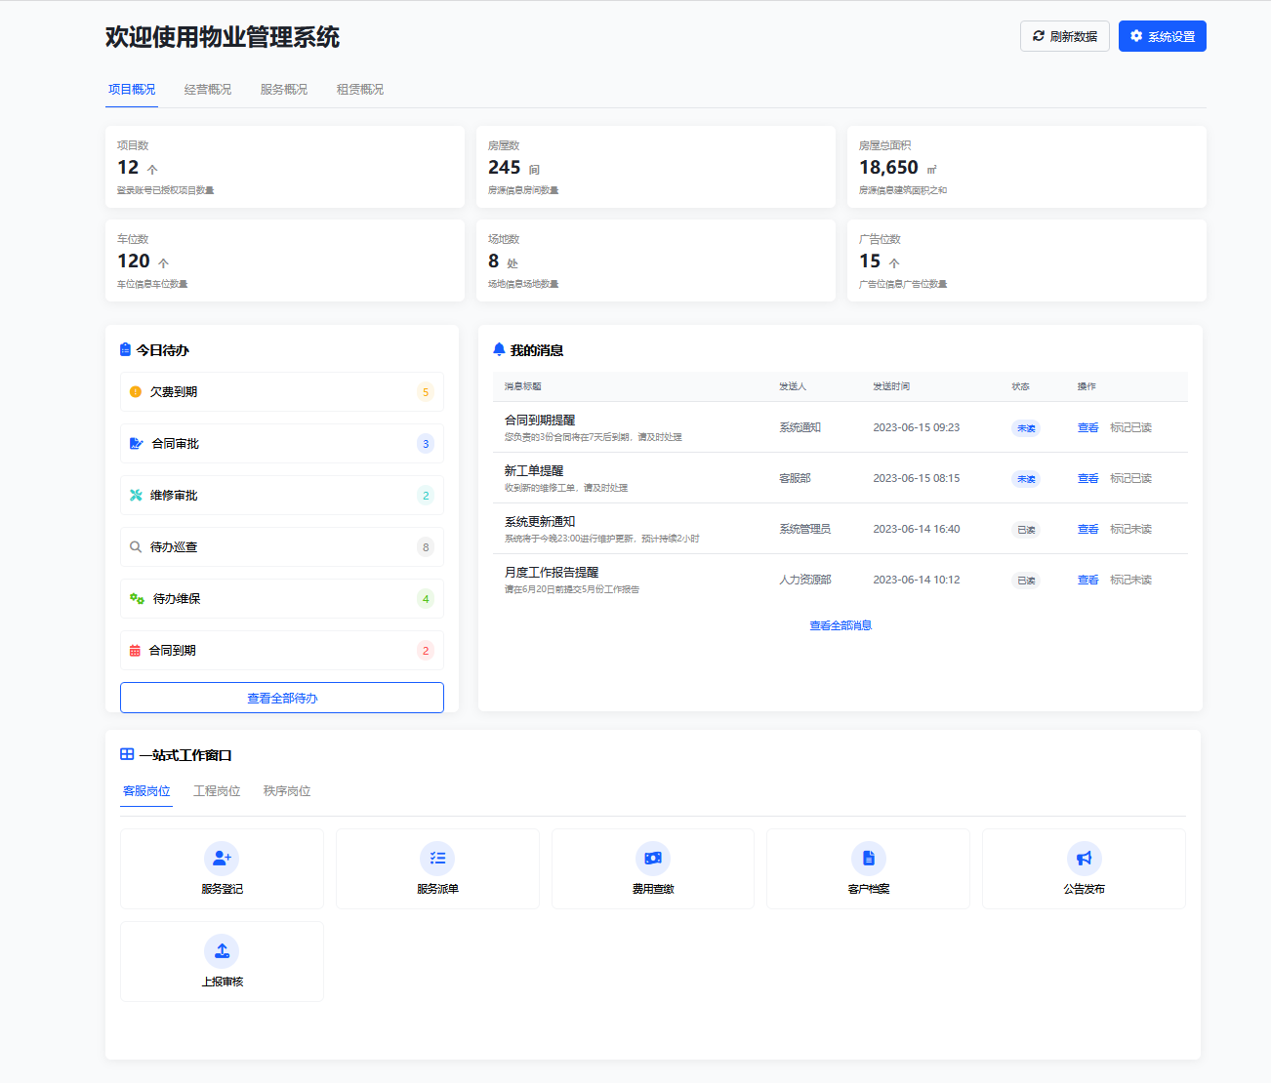Click the 上报审核 upload icon
The height and width of the screenshot is (1083, 1271).
coord(222,950)
